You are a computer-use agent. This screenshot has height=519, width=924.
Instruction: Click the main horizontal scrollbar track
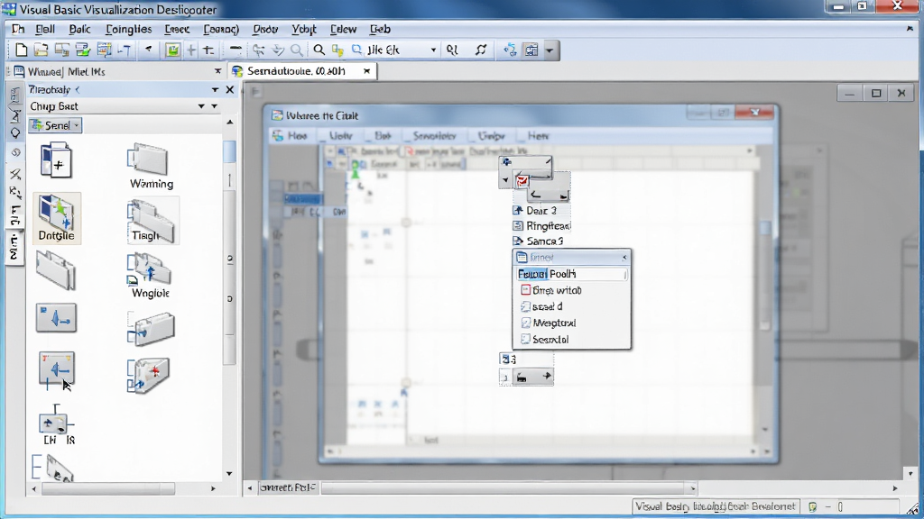click(x=507, y=487)
